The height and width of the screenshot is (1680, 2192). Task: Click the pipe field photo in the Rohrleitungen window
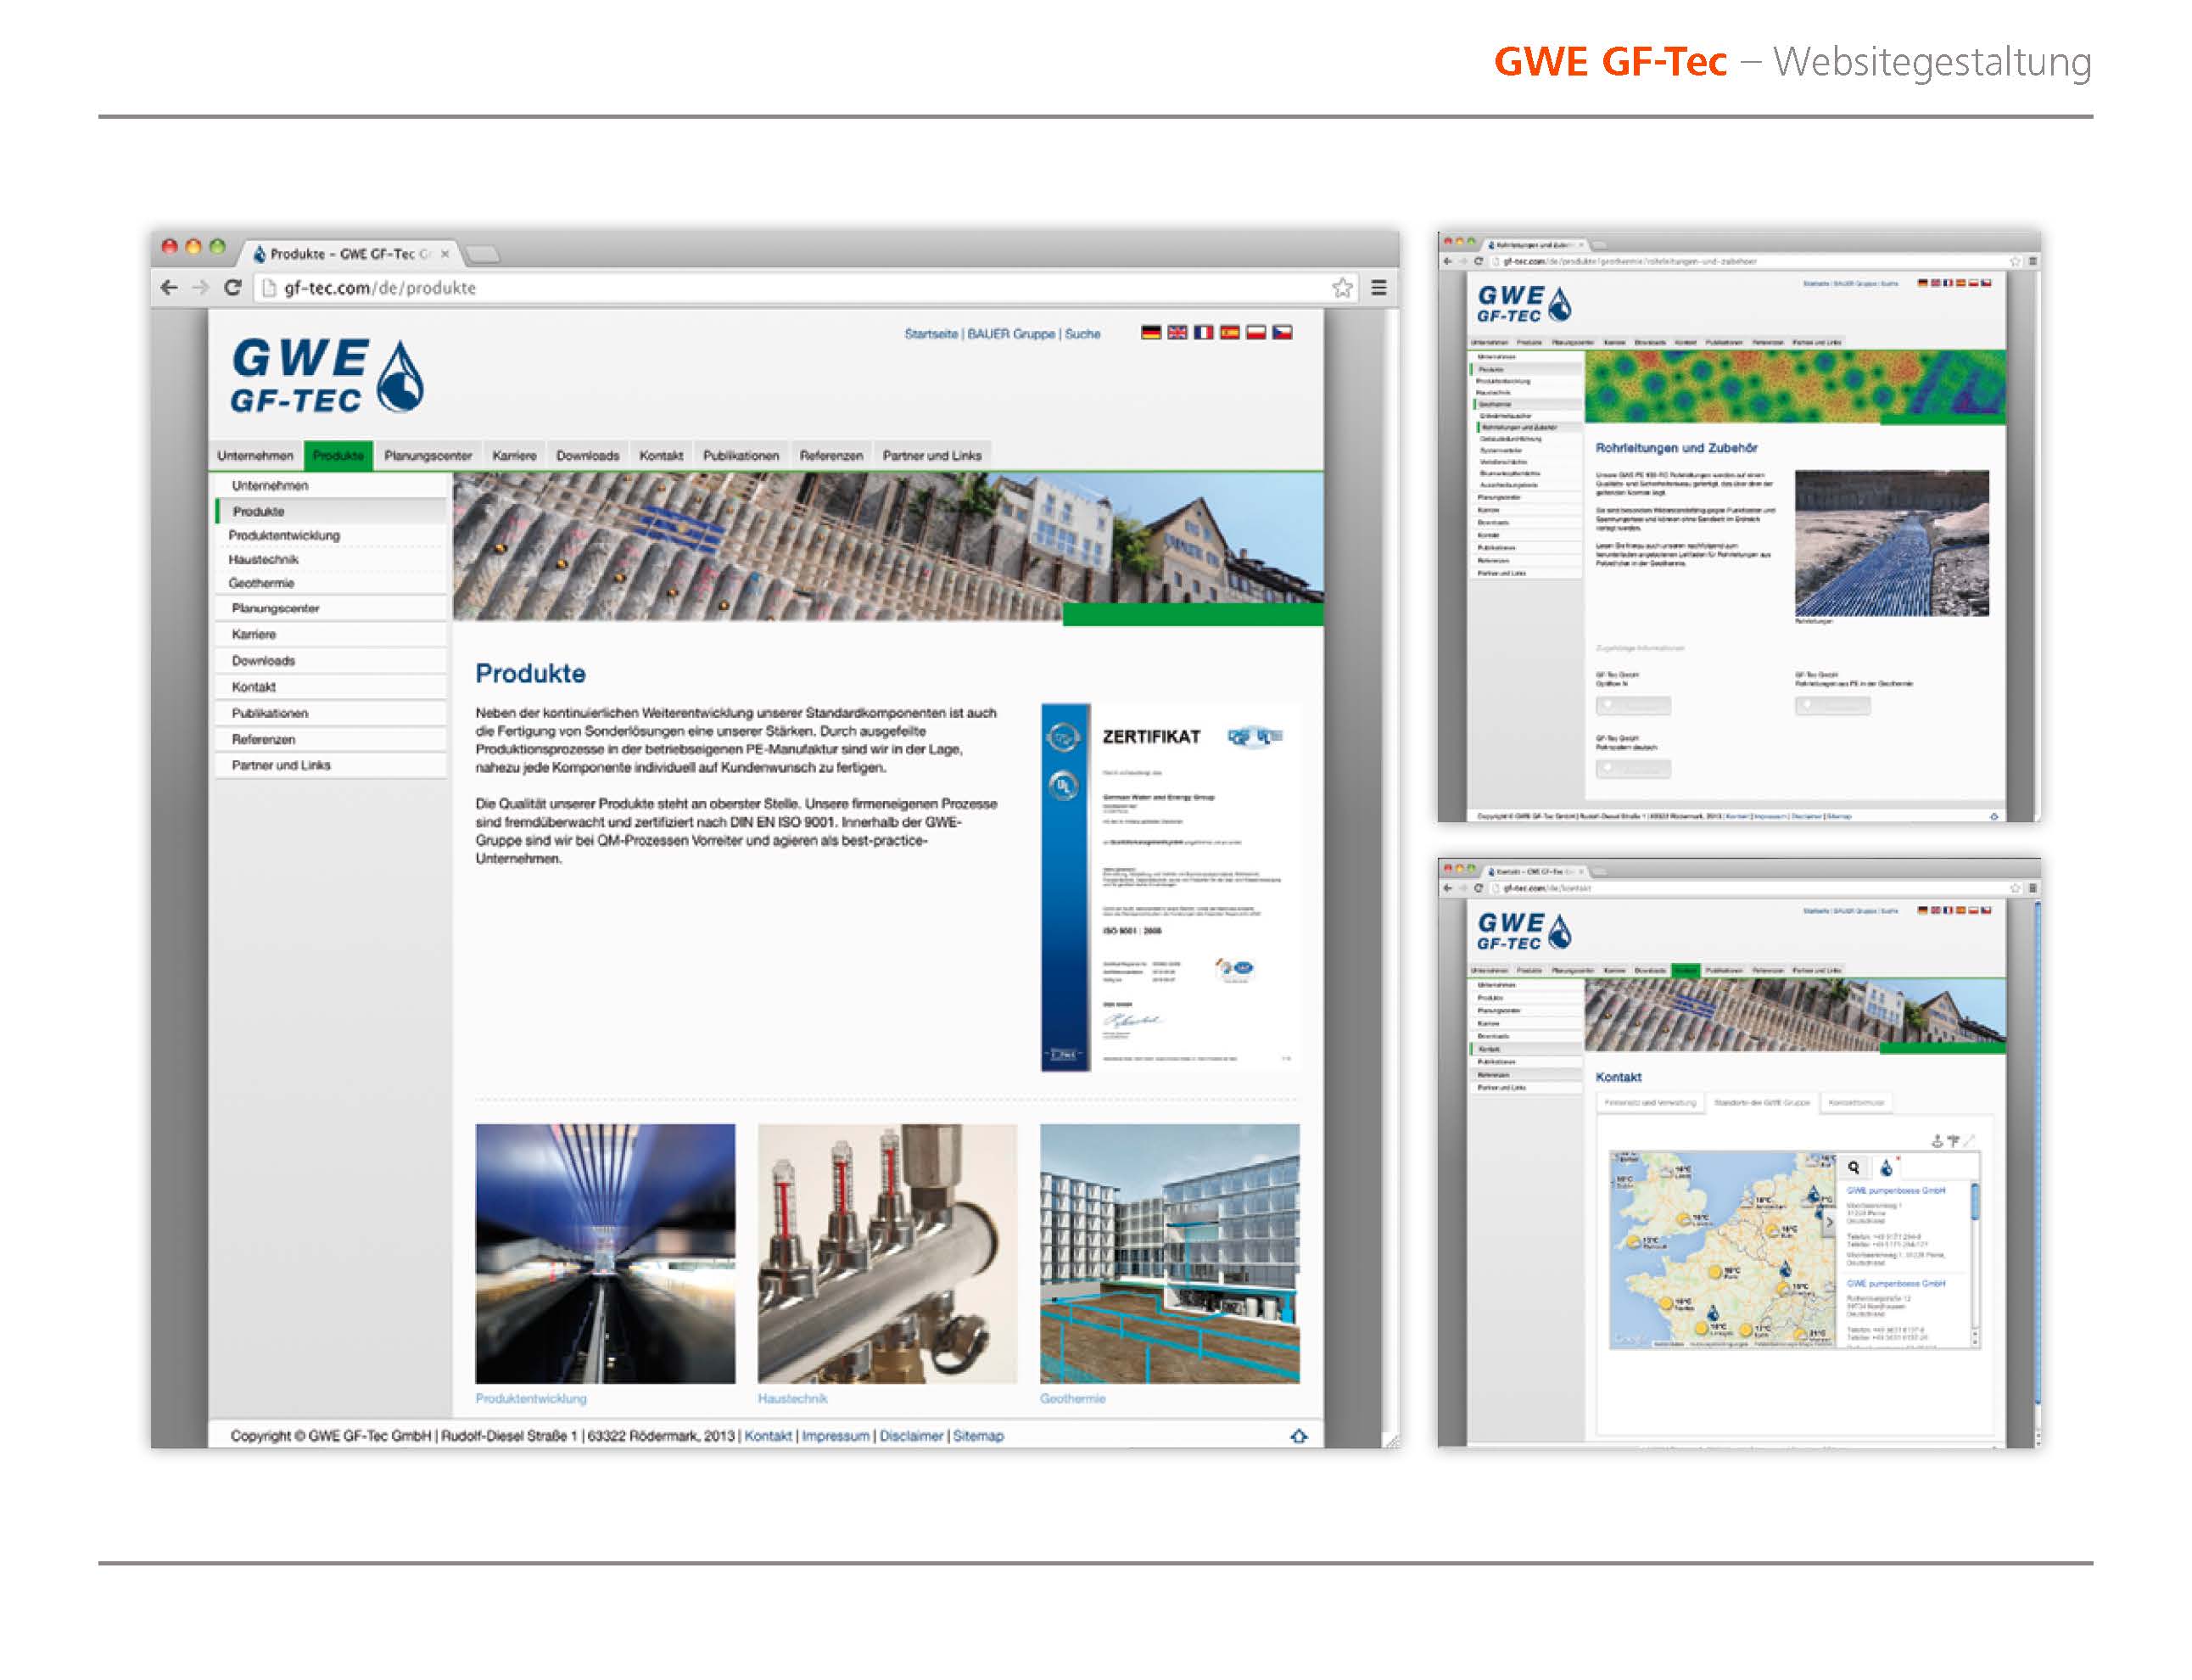point(1891,543)
